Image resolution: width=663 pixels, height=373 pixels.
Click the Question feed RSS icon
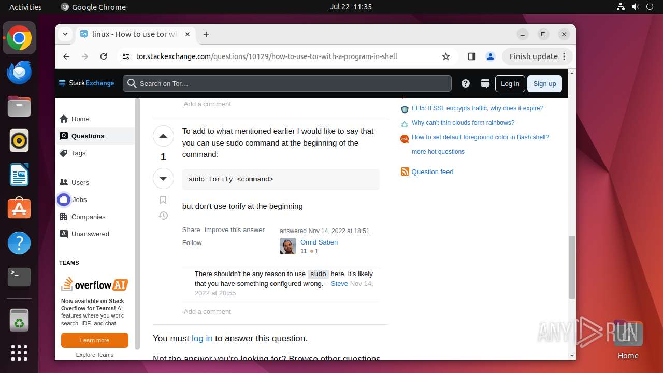(405, 171)
